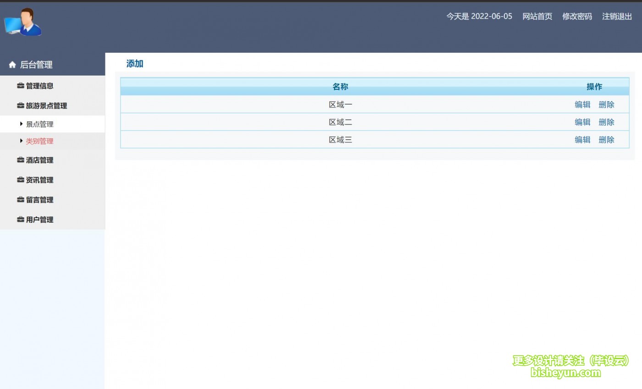642x389 pixels.
Task: Click the 添加 link to add category
Action: pyautogui.click(x=135, y=64)
